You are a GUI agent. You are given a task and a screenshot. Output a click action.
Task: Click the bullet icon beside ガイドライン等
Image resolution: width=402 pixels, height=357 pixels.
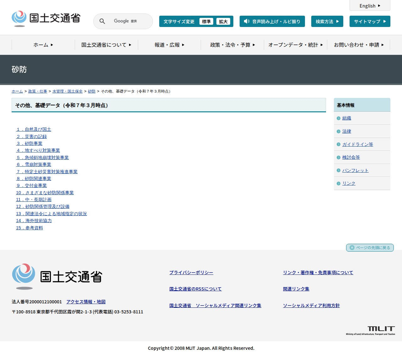tap(339, 144)
